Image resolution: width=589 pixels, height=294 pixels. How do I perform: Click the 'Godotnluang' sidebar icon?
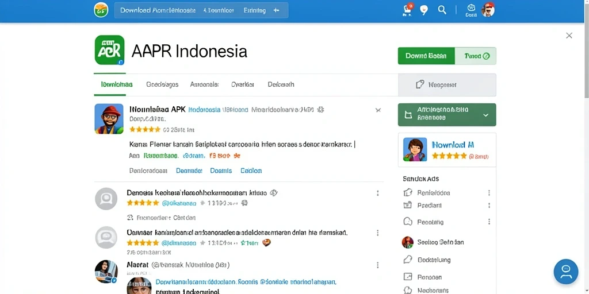[x=408, y=260]
